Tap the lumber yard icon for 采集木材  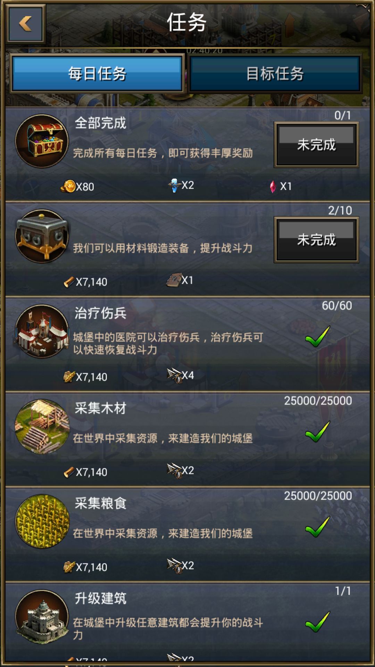tap(42, 427)
